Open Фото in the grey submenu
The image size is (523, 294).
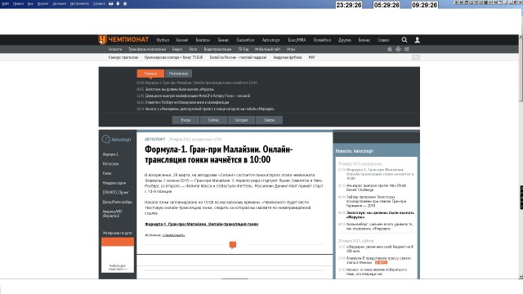coord(193,49)
